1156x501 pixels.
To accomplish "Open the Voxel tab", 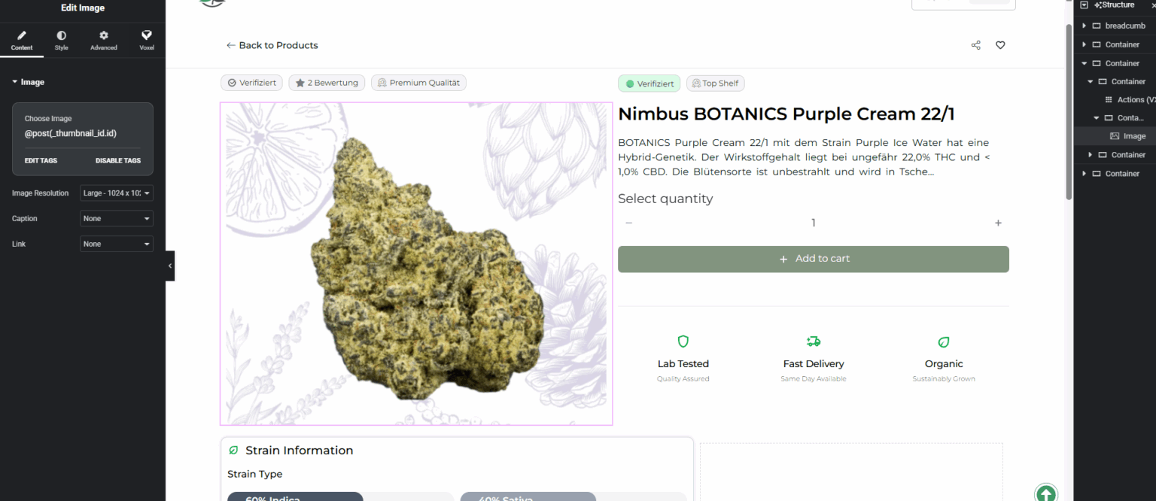I will click(147, 41).
